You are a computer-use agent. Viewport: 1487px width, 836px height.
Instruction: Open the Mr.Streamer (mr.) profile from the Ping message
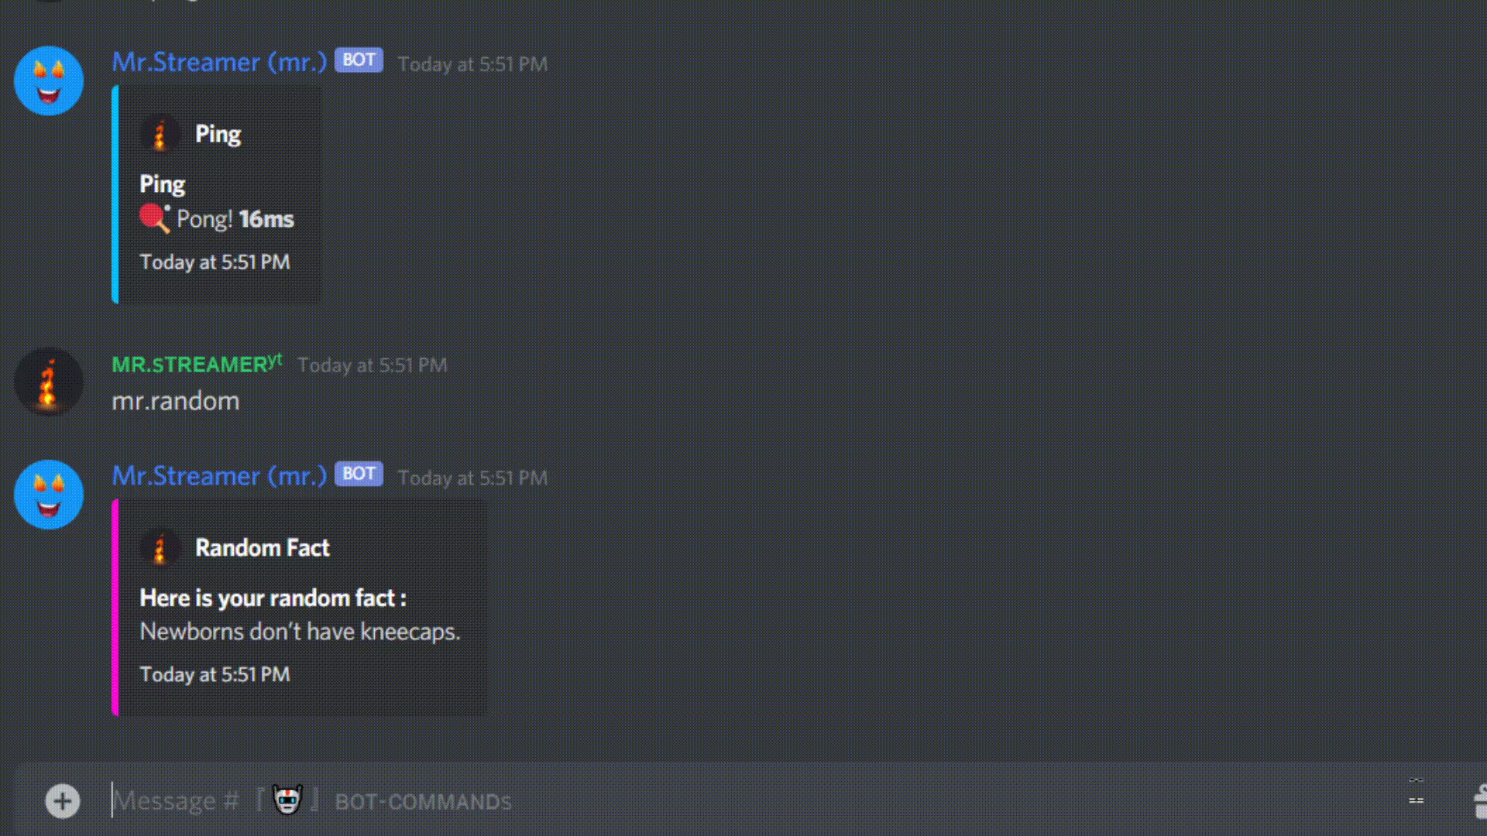219,62
